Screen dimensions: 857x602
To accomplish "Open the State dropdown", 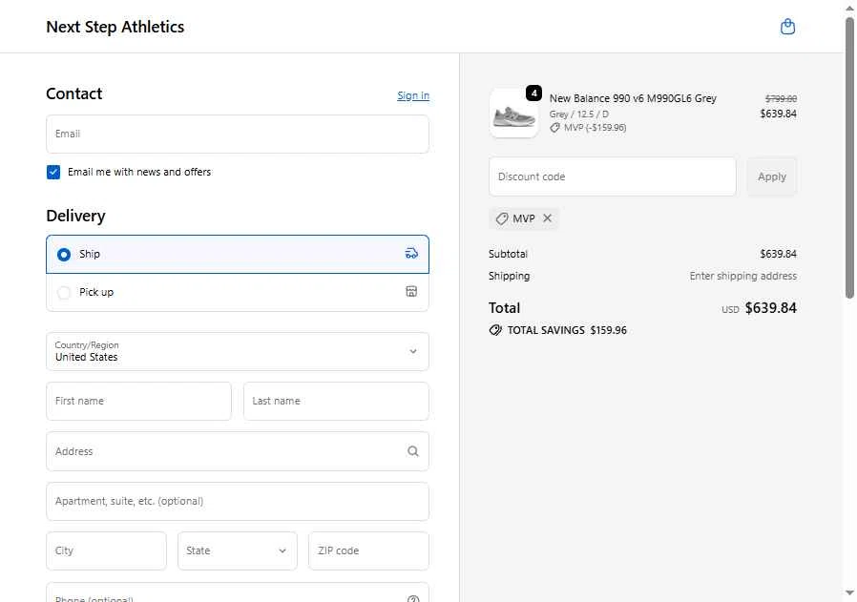I will pos(238,550).
